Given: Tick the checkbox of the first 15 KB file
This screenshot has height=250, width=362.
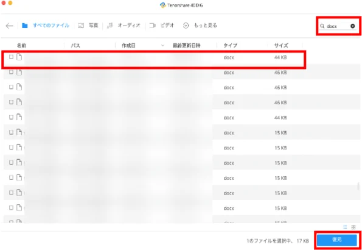Looking at the screenshot, I should pos(11,132).
